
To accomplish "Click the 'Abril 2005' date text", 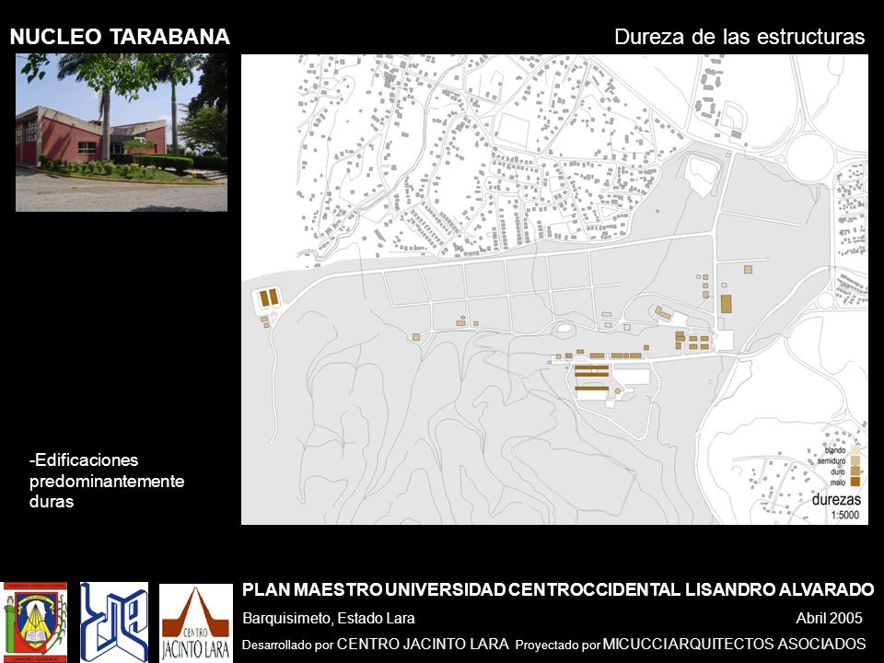I will click(x=829, y=619).
